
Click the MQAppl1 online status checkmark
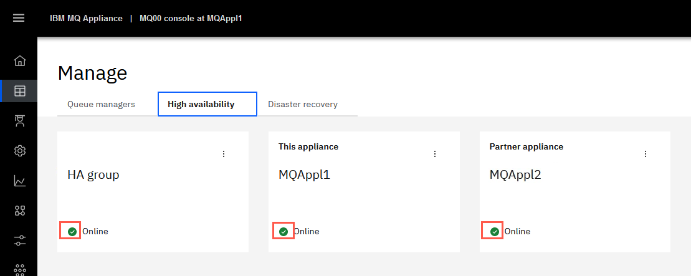click(x=284, y=232)
